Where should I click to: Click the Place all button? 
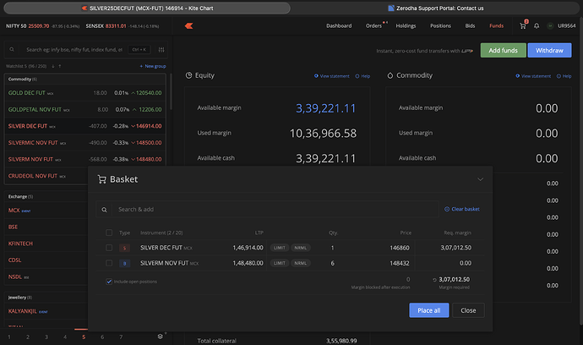point(428,310)
